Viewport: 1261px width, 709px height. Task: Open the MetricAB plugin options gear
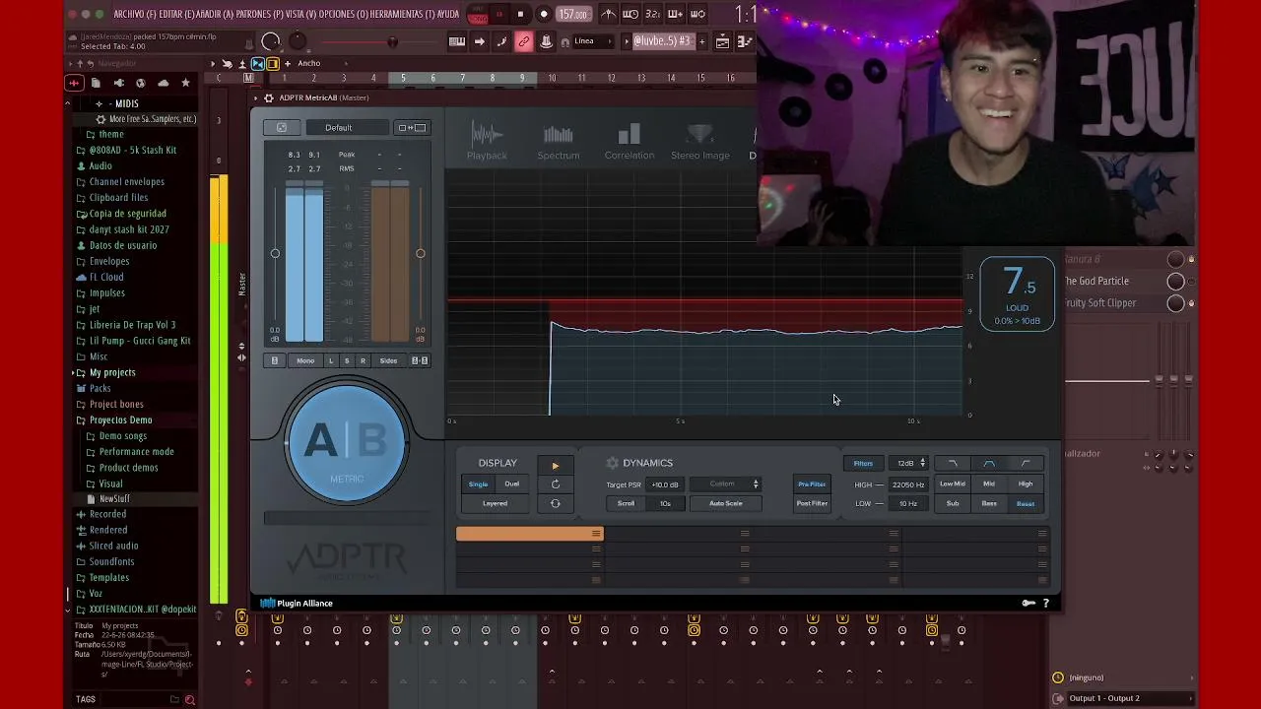click(x=268, y=98)
